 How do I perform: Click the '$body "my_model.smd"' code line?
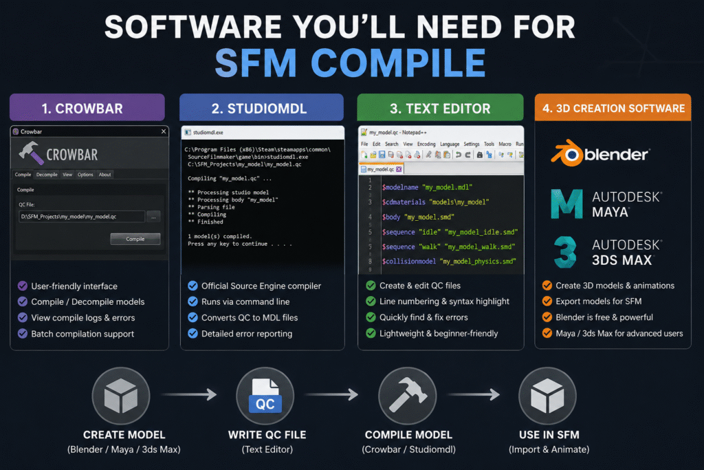click(x=418, y=217)
